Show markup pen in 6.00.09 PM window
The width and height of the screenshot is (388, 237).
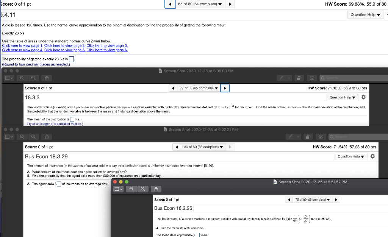pyautogui.click(x=282, y=78)
